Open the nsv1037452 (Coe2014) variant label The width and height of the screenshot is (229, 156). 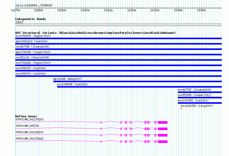[193, 100]
